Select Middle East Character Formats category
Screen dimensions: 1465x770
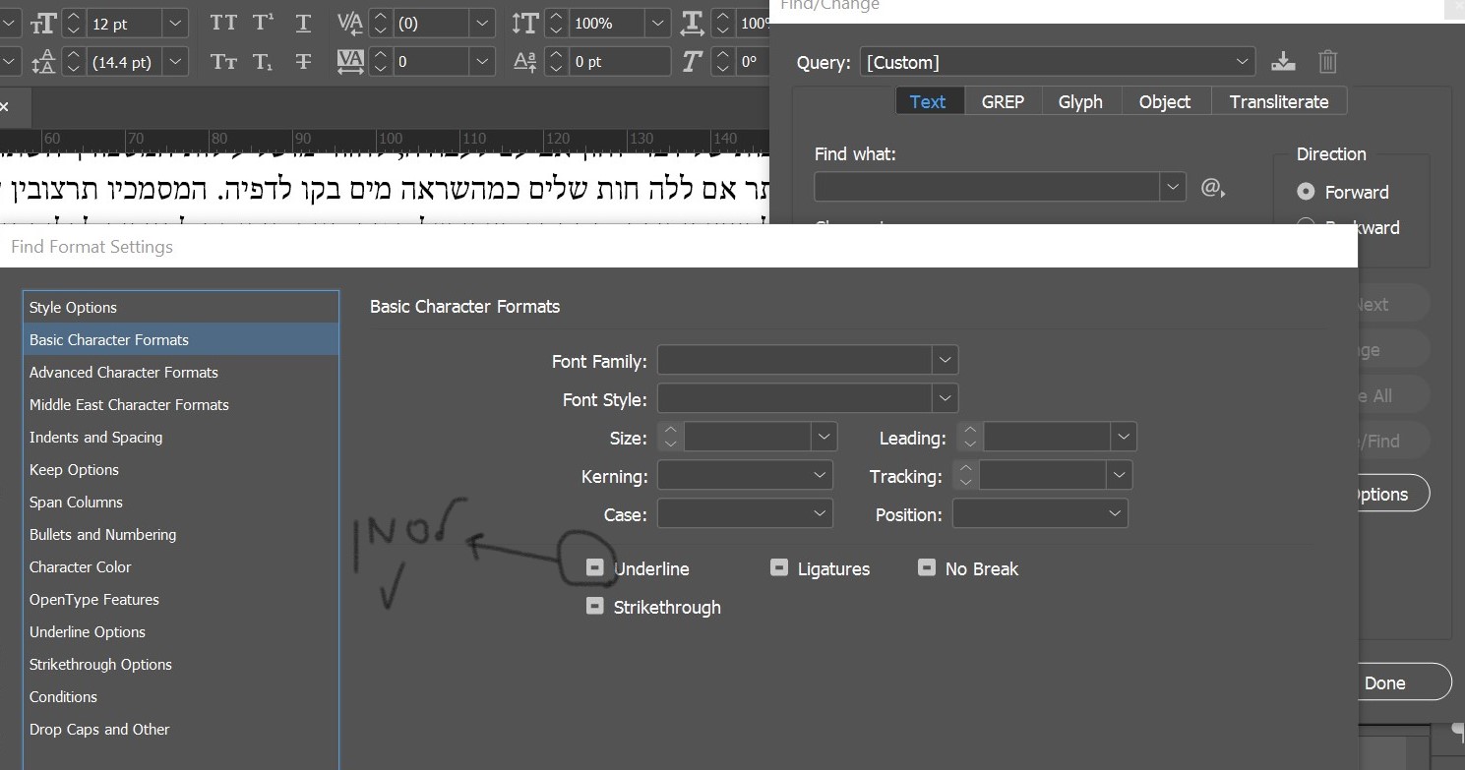click(x=181, y=405)
